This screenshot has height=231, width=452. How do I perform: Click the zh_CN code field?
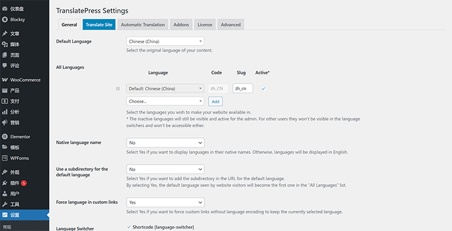point(218,88)
